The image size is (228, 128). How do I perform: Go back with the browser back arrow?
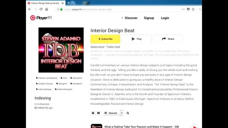click(x=30, y=9)
